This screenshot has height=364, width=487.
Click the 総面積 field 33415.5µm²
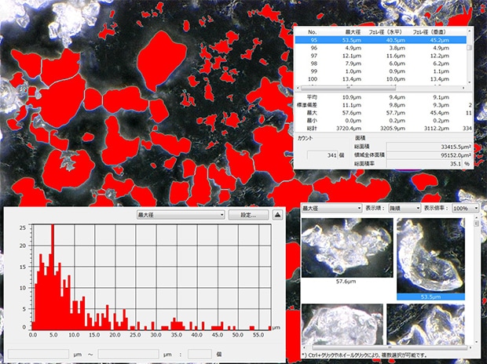(x=429, y=147)
